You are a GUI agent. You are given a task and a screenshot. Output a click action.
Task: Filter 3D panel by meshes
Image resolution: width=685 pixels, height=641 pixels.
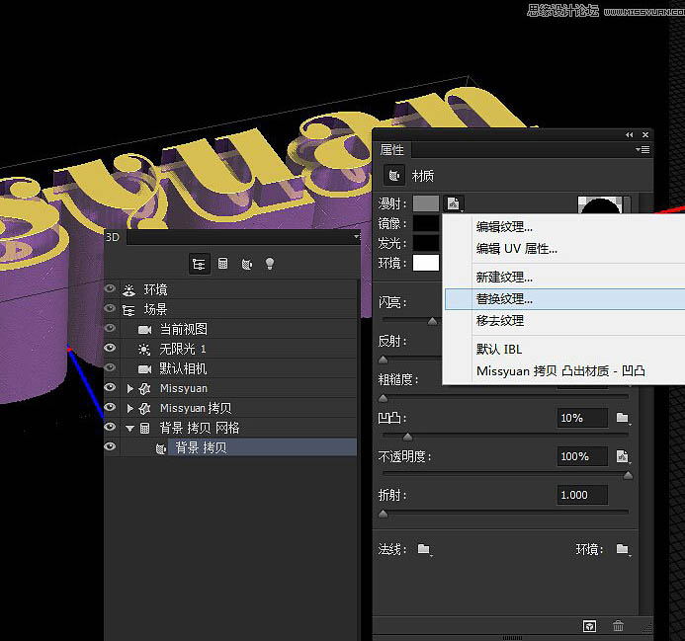pos(222,264)
